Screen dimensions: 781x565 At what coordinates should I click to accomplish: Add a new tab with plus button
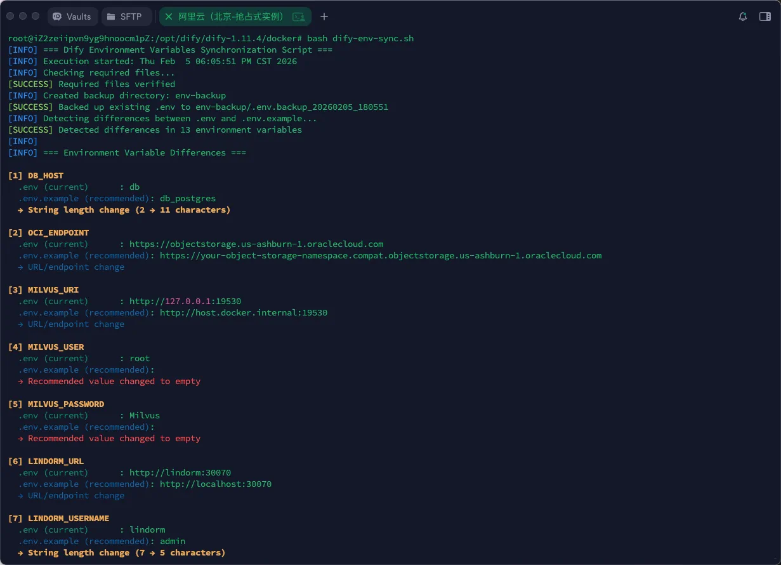324,17
